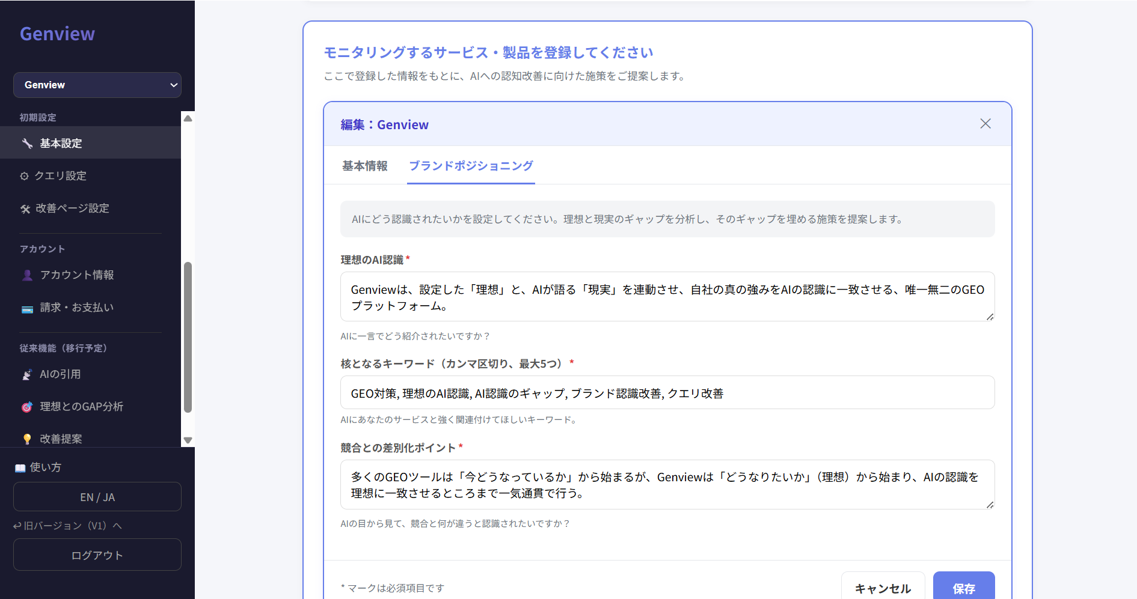Click the Genview logo
This screenshot has width=1137, height=599.
(x=57, y=34)
